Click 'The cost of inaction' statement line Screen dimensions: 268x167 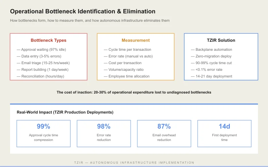(x=134, y=93)
